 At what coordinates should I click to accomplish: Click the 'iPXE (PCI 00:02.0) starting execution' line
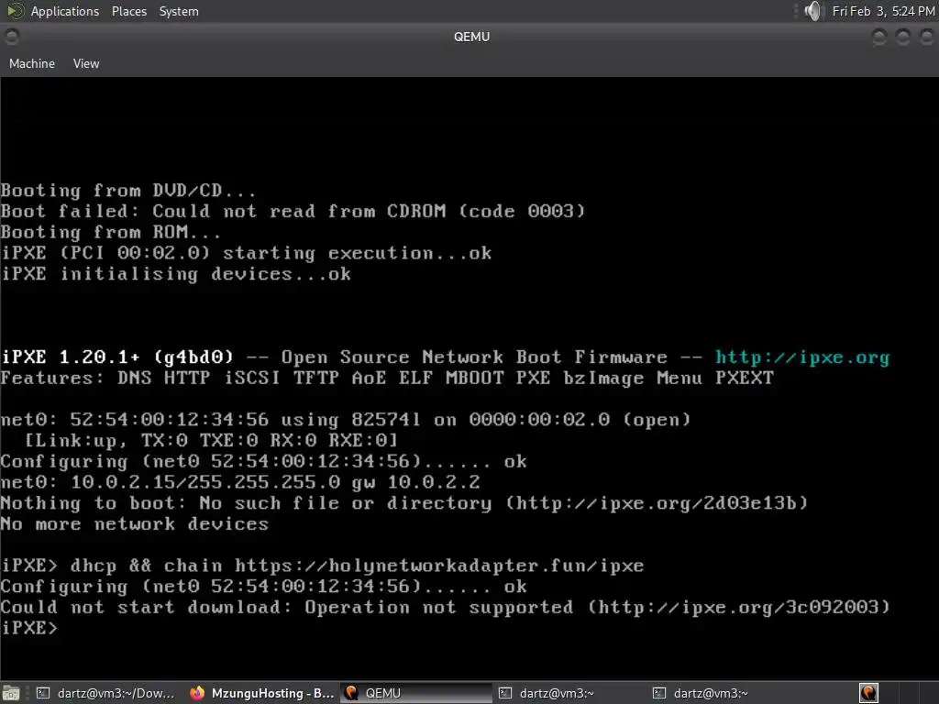(246, 253)
